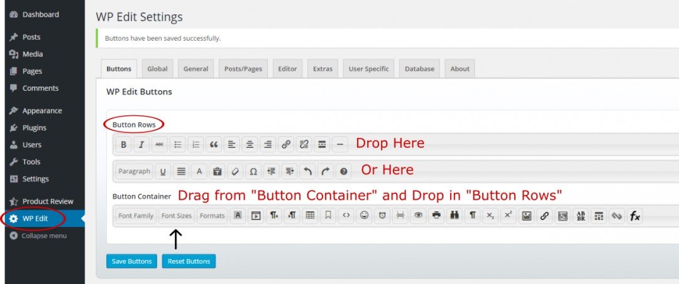Viewport: 679px width, 284px height.
Task: Click the Print button
Action: (x=436, y=216)
